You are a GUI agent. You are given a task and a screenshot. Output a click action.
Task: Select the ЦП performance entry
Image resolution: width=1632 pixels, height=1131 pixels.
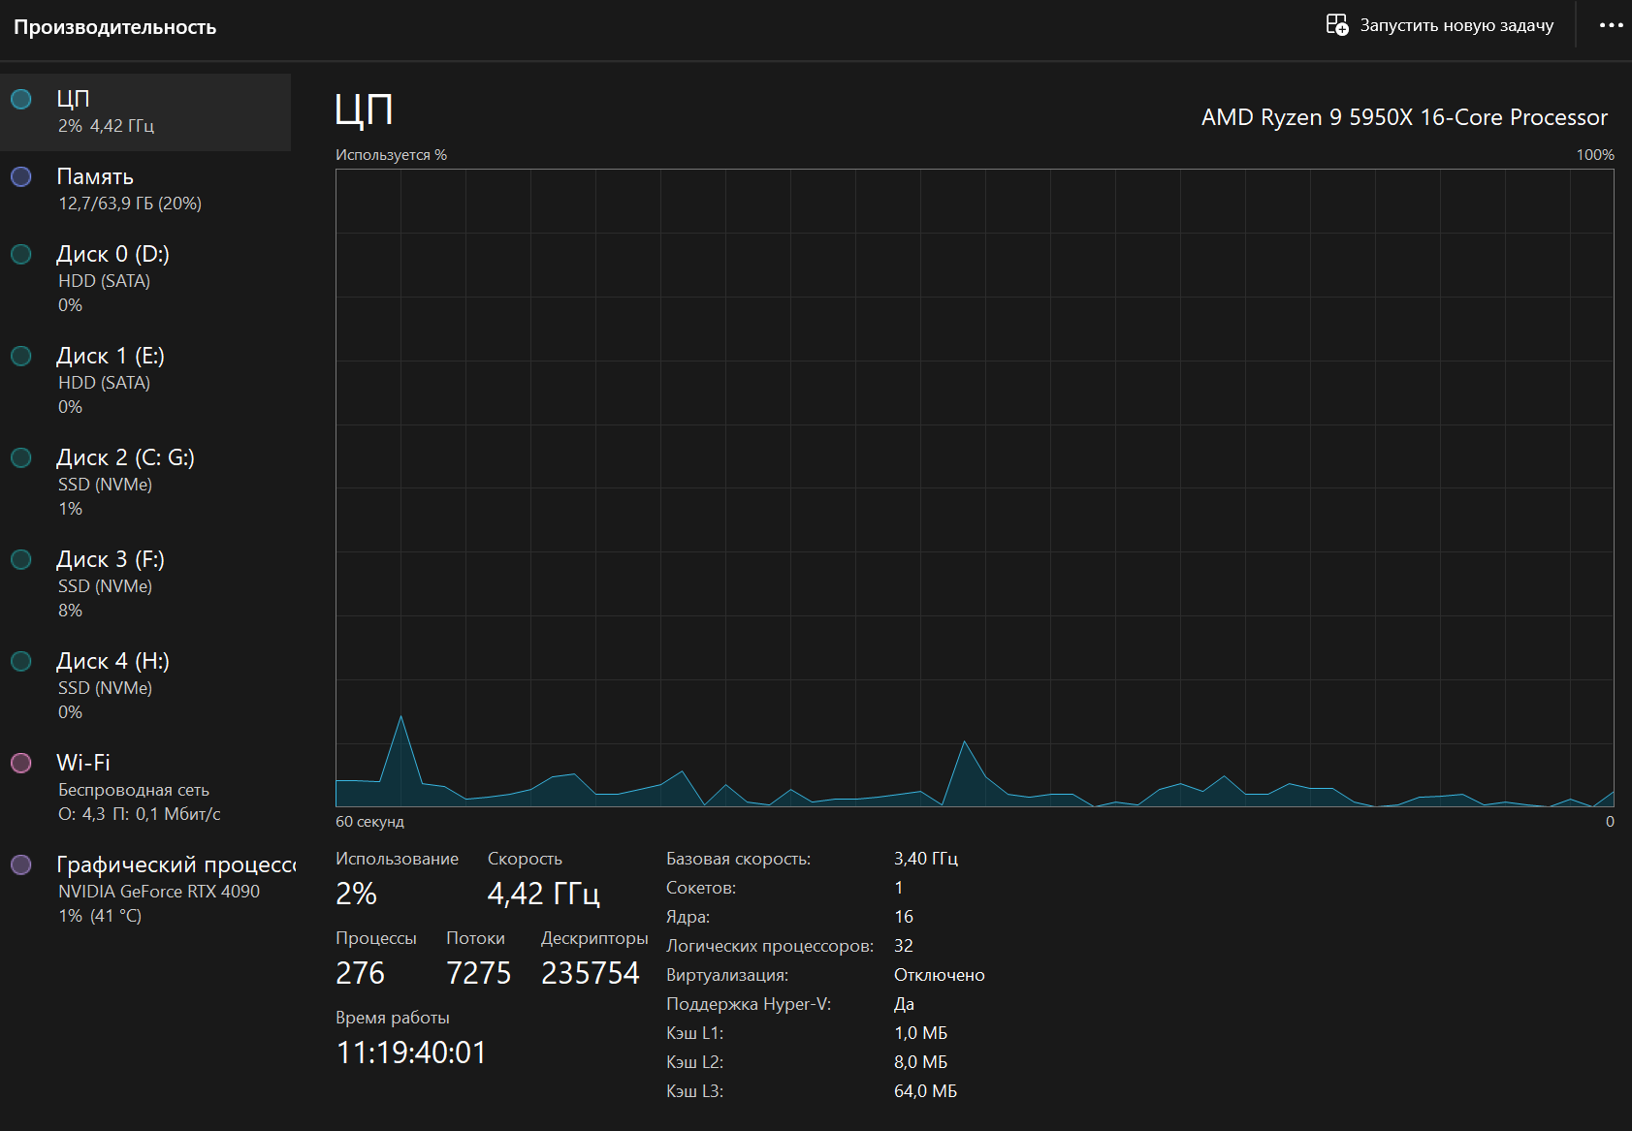145,112
